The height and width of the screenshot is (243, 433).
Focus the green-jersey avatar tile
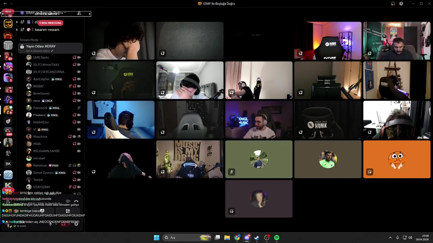328,159
